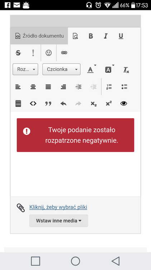
Task: Center align the text
Action: [x=33, y=87]
